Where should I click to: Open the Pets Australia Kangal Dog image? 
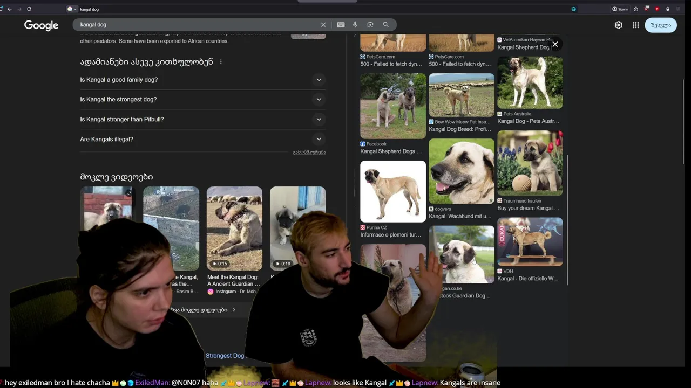click(530, 83)
